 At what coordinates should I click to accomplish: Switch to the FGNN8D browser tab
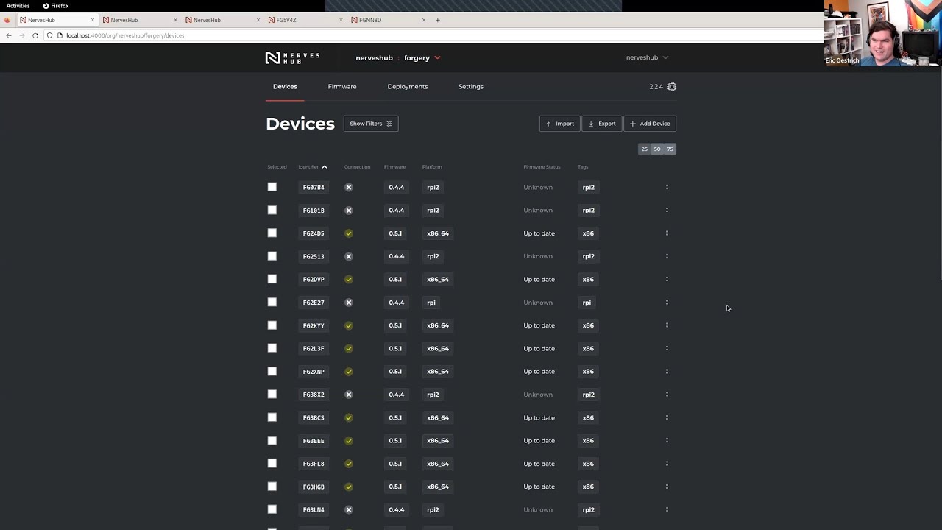tap(386, 20)
